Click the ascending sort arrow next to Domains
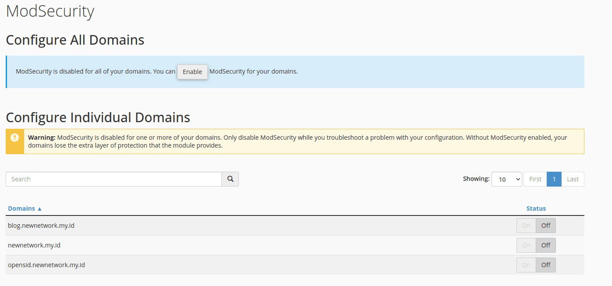This screenshot has width=612, height=286. tap(40, 208)
